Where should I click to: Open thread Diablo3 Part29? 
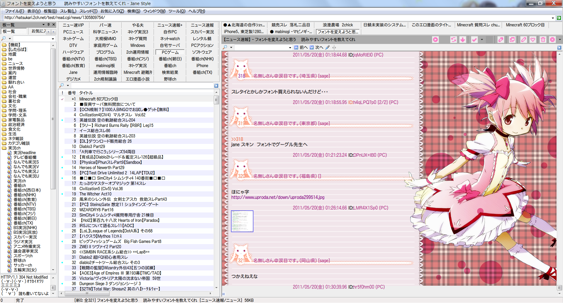click(92, 147)
